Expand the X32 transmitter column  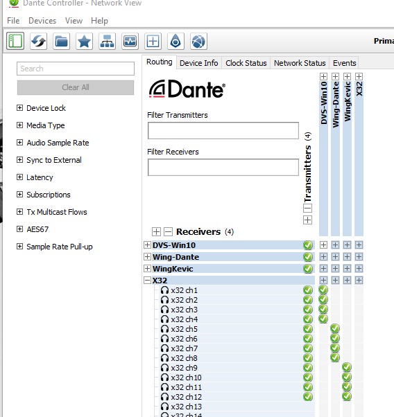(359, 77)
